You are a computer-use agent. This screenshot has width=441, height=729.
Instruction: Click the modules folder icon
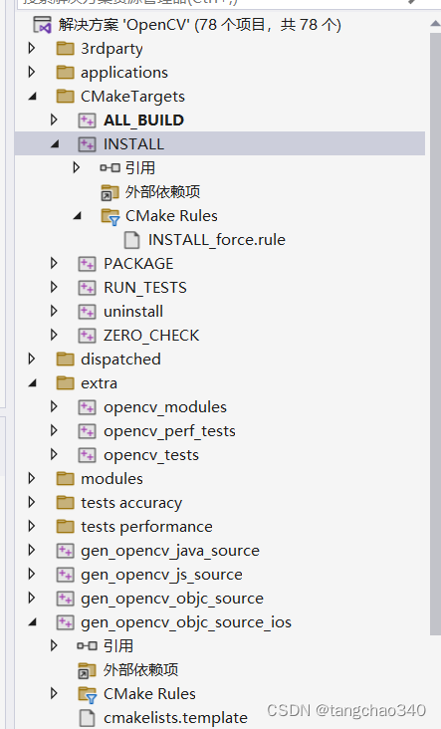pos(65,478)
